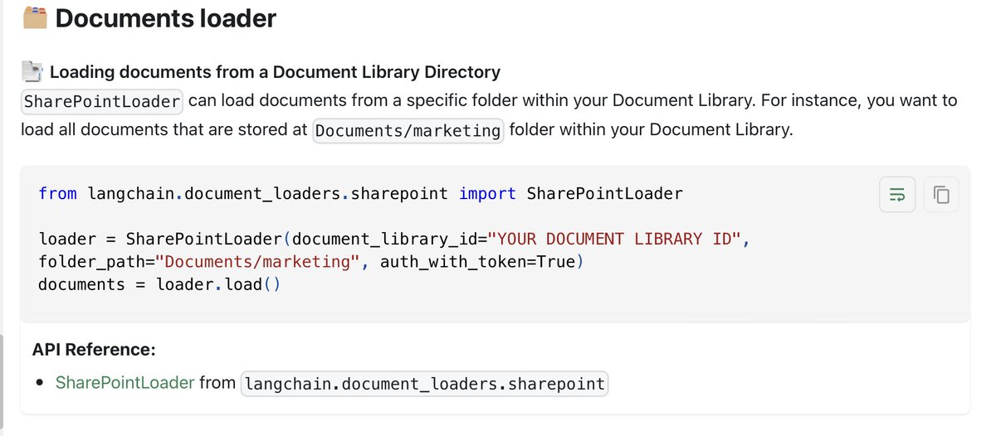The image size is (996, 436).
Task: Click the 'documents = loader.load()' code line
Action: [x=159, y=284]
